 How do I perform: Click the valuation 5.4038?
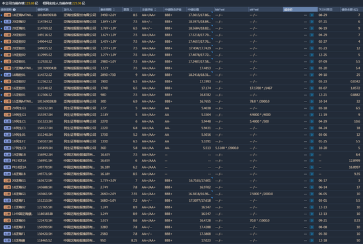(x=206, y=108)
